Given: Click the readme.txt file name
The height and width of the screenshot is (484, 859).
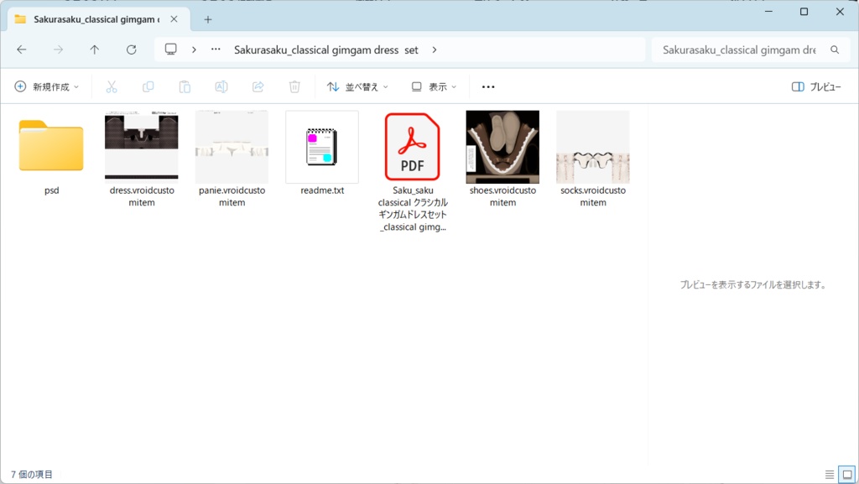Looking at the screenshot, I should click(322, 190).
